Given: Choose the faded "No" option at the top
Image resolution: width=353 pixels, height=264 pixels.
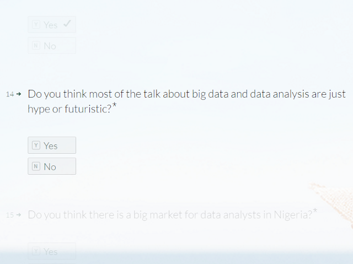Looking at the screenshot, I should (51, 46).
